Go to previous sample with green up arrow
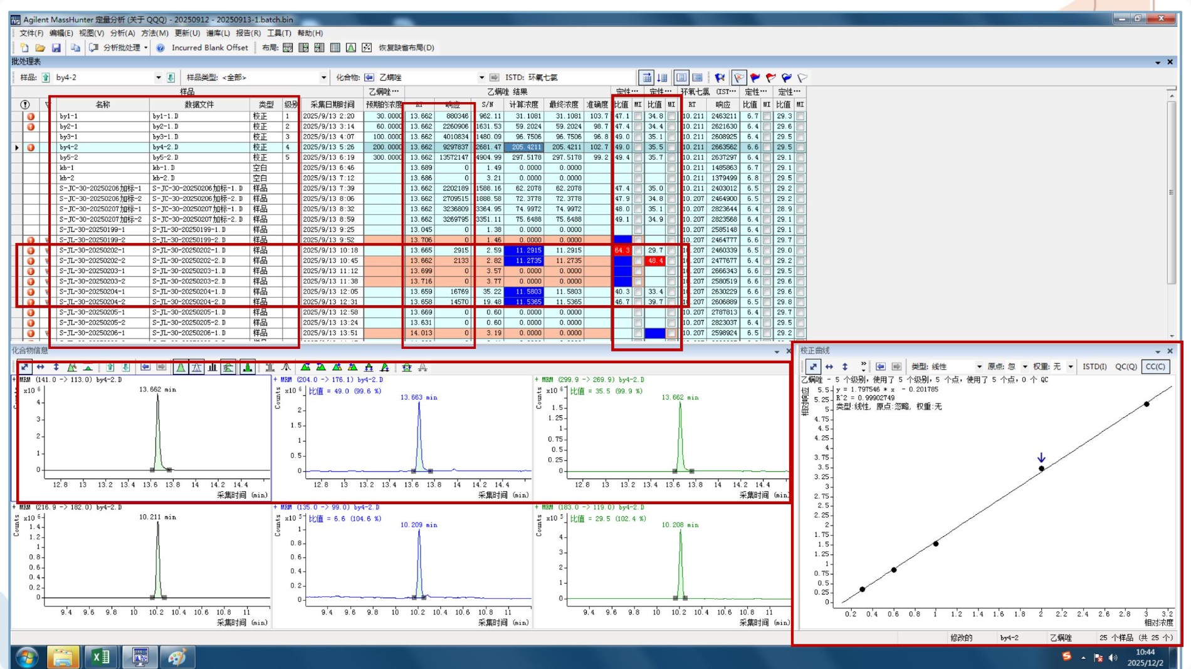1191x669 pixels. tap(46, 78)
